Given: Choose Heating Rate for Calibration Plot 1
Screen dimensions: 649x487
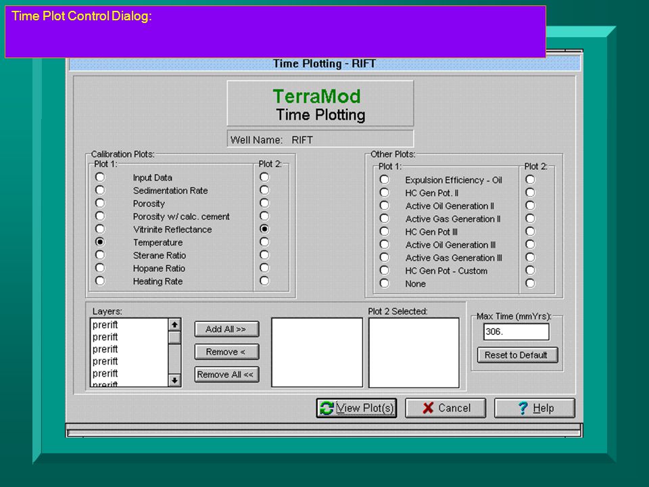Looking at the screenshot, I should point(100,281).
